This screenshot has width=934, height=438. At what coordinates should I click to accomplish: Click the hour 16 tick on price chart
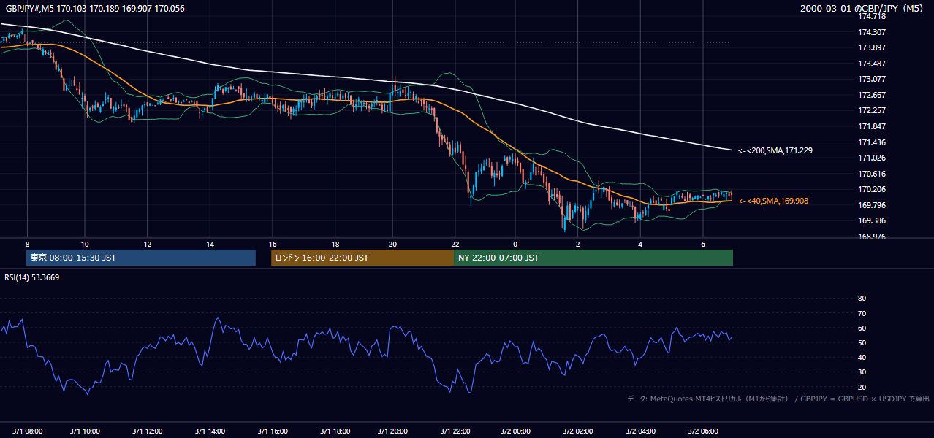coord(273,244)
